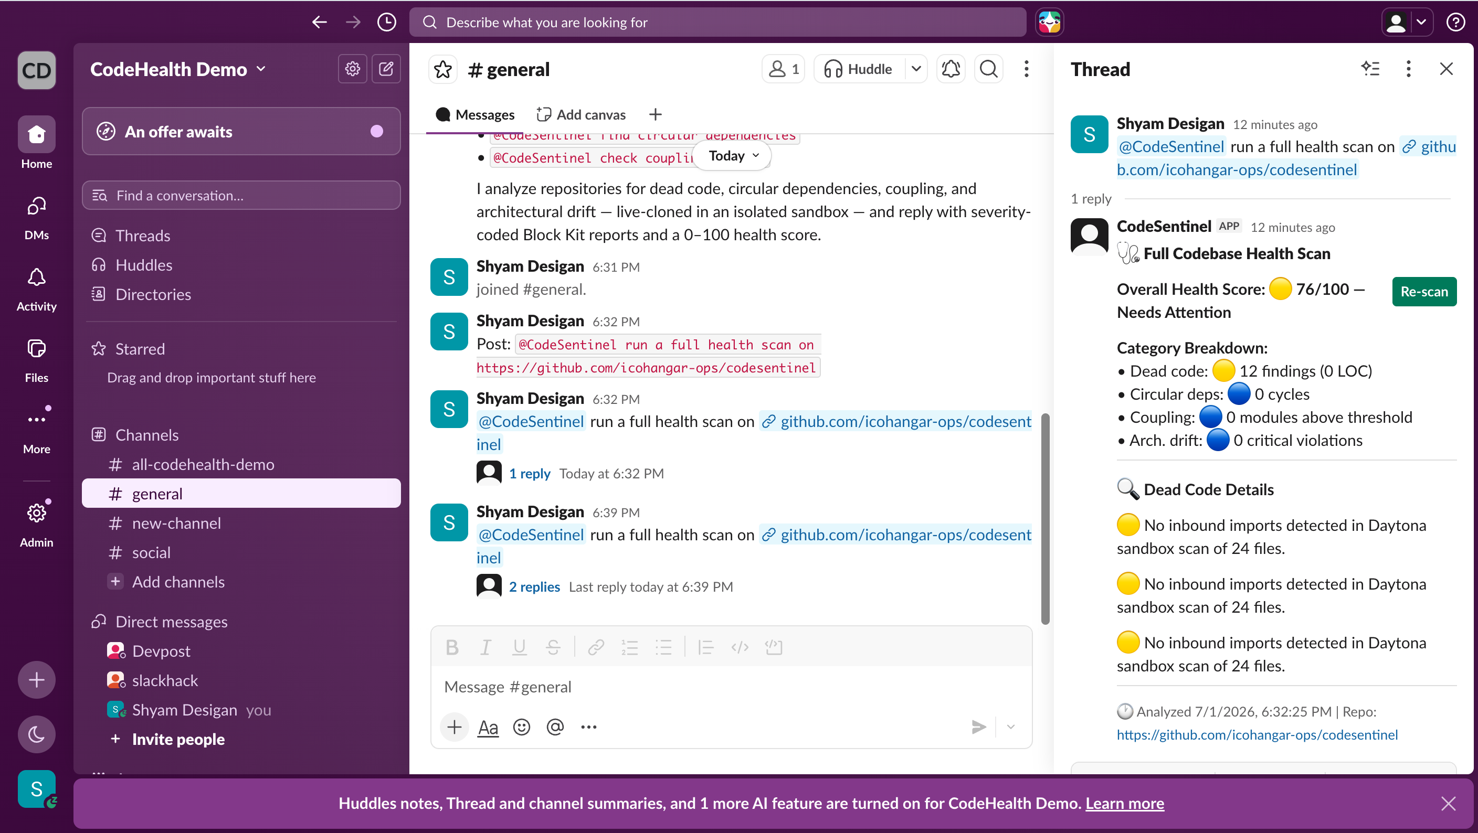This screenshot has width=1478, height=833.
Task: Collapse the Channels section
Action: (147, 434)
